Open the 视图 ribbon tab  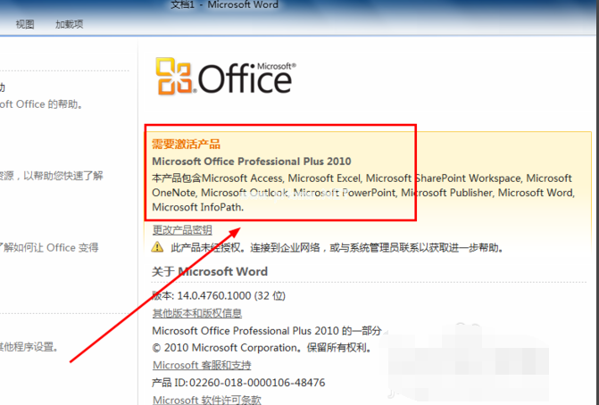point(25,24)
